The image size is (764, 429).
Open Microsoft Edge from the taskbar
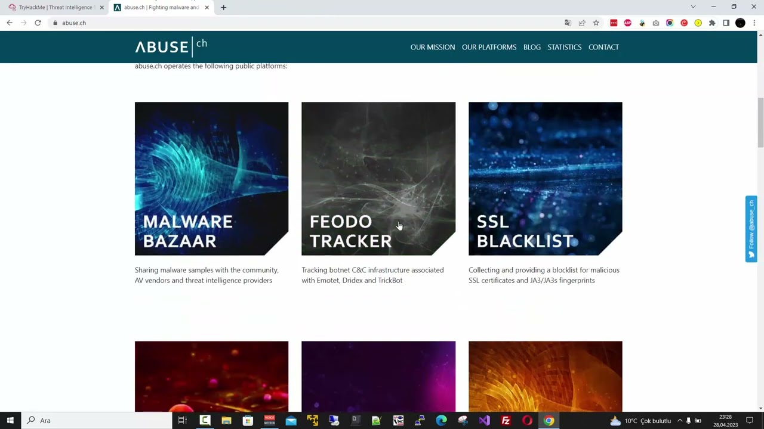441,421
